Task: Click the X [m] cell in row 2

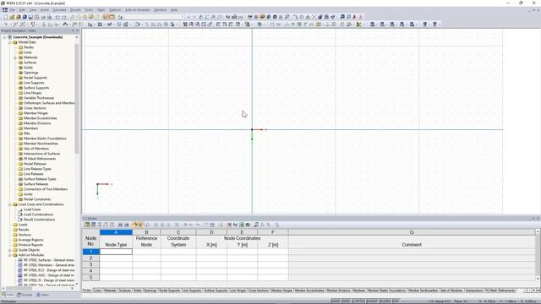Action: tap(211, 258)
